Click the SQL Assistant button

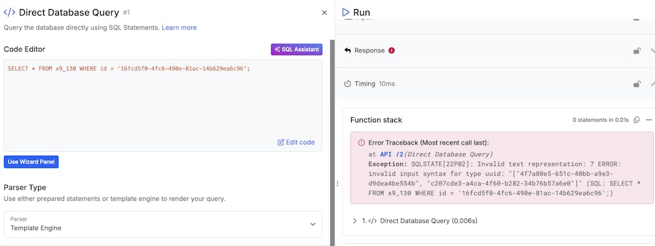(297, 50)
